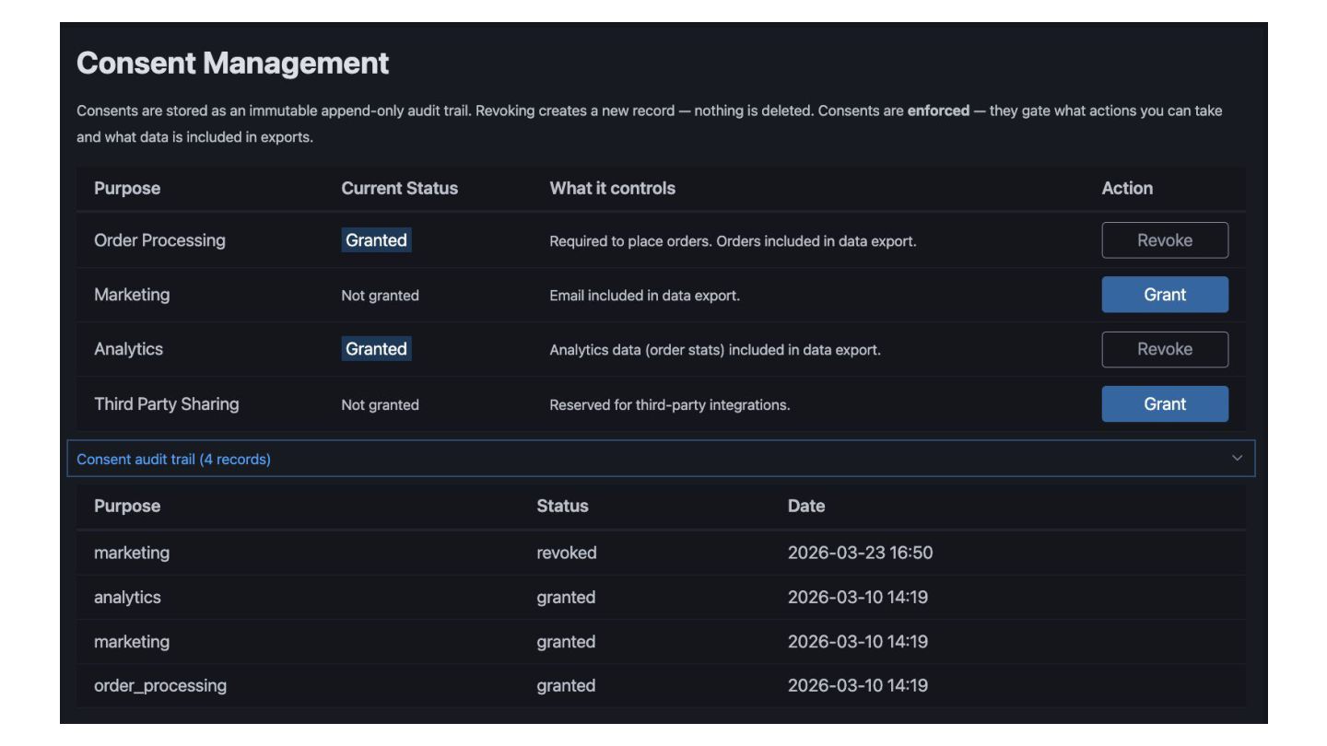Click the Status column header in audit trail
The height and width of the screenshot is (746, 1327).
562,506
